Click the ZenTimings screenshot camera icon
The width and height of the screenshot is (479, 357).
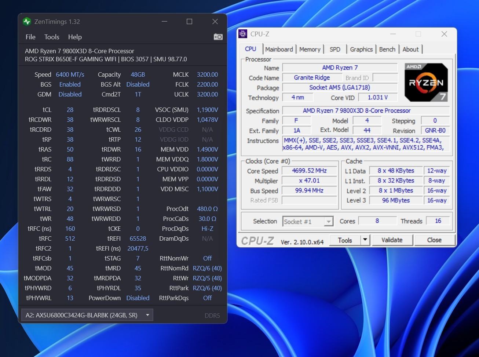tap(218, 37)
